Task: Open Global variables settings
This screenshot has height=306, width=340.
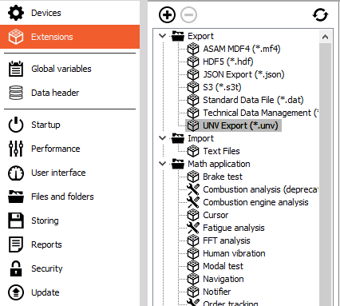Action: 69,69
